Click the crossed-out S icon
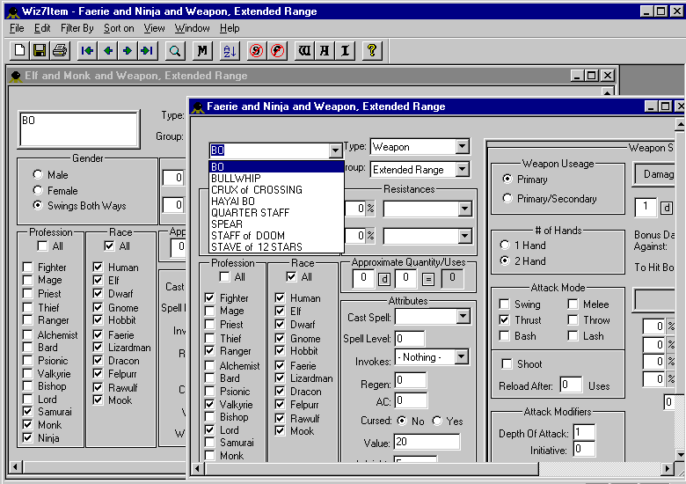 point(257,51)
